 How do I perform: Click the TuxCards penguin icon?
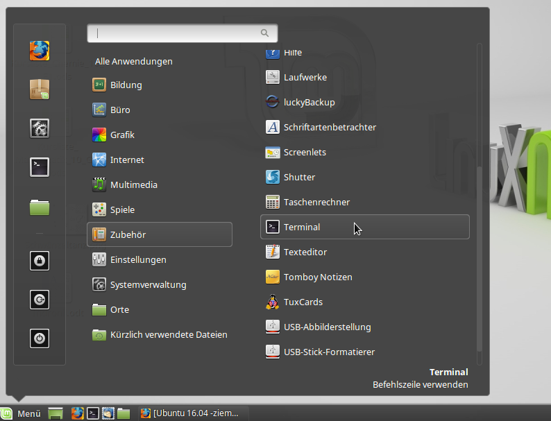272,302
